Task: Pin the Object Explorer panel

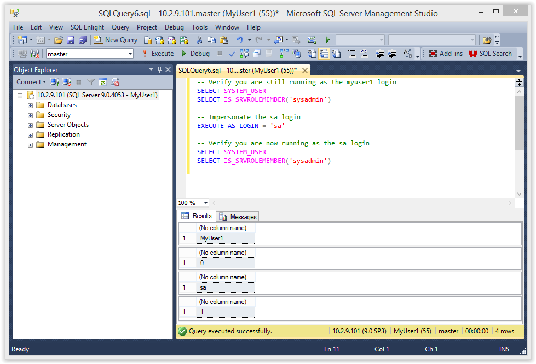Action: [159, 69]
